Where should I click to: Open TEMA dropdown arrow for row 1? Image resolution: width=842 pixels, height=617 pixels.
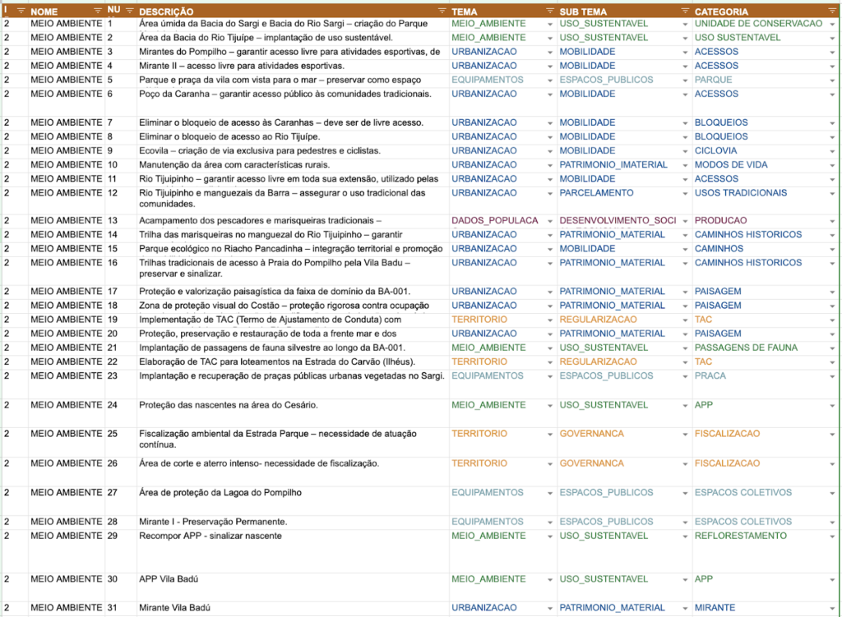click(x=550, y=25)
